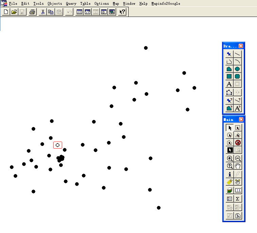Show the Statistics sigma window

point(238,199)
